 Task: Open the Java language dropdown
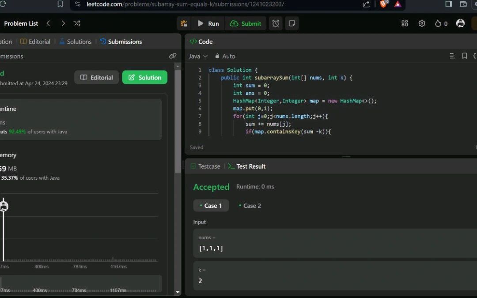pos(198,56)
